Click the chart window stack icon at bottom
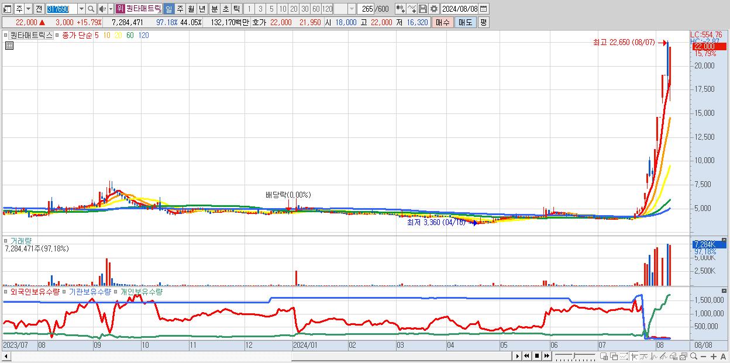The width and height of the screenshot is (730, 363). tap(683, 356)
